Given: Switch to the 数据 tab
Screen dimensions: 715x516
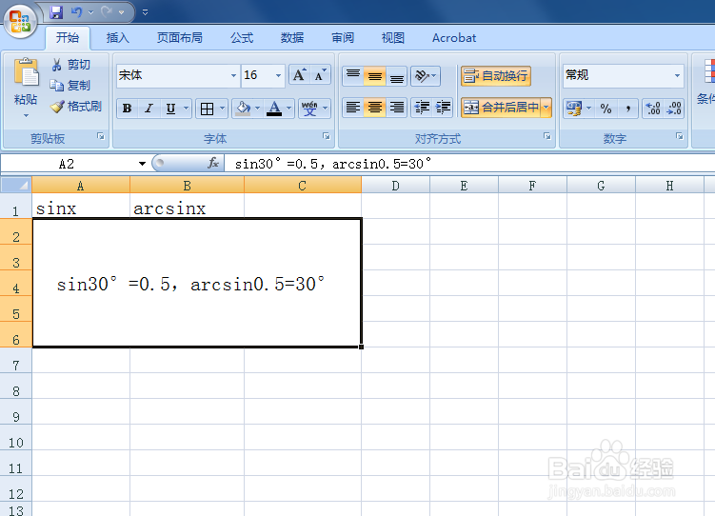Looking at the screenshot, I should [x=292, y=38].
